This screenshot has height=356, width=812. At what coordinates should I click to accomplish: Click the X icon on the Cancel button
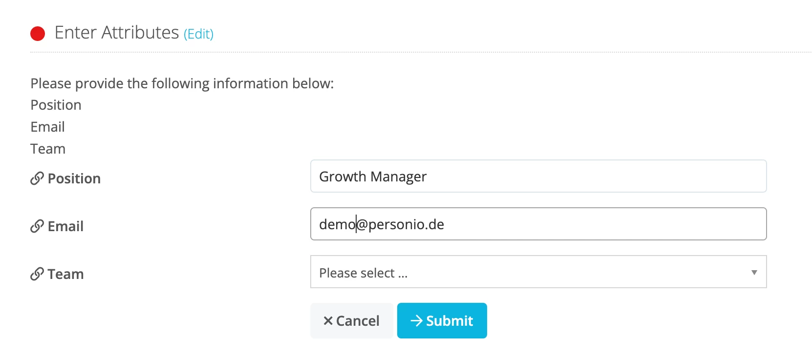click(328, 320)
